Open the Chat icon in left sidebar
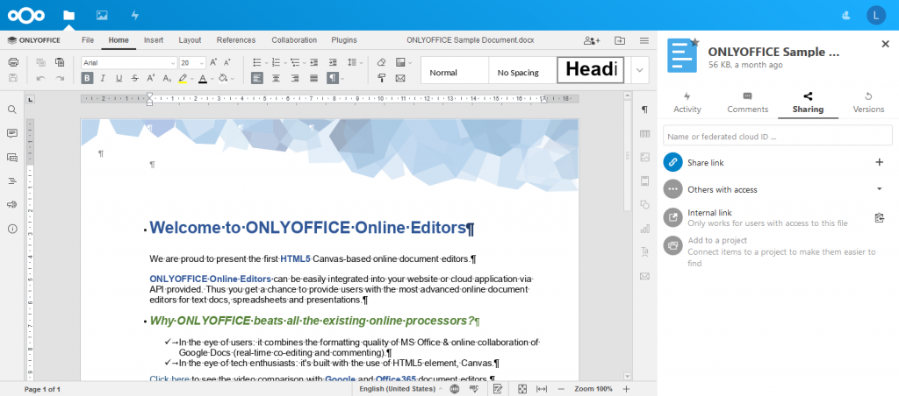The width and height of the screenshot is (899, 396). click(12, 158)
